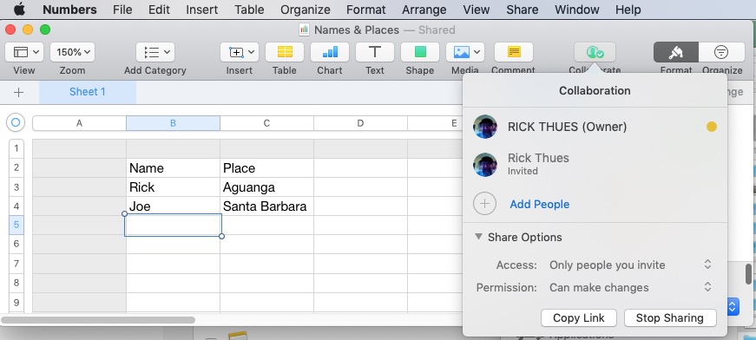Click the Add People plus circle icon
Viewport: 756px width, 340px height.
[x=484, y=204]
